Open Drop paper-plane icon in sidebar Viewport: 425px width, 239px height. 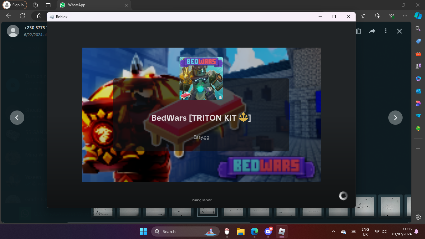[418, 116]
